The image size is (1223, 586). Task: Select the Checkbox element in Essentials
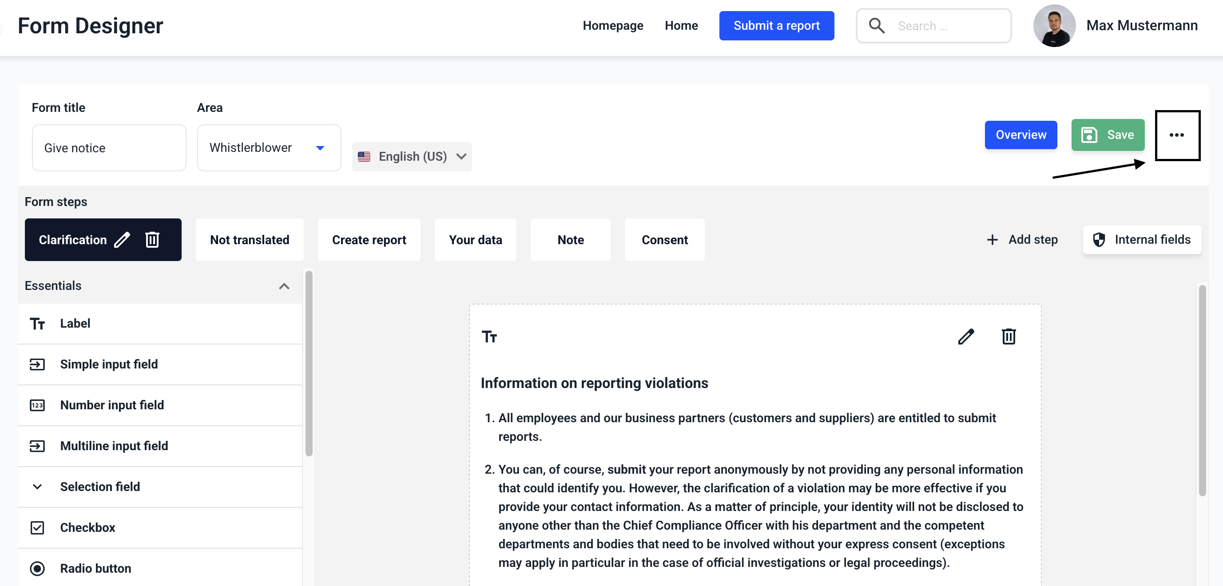point(87,528)
